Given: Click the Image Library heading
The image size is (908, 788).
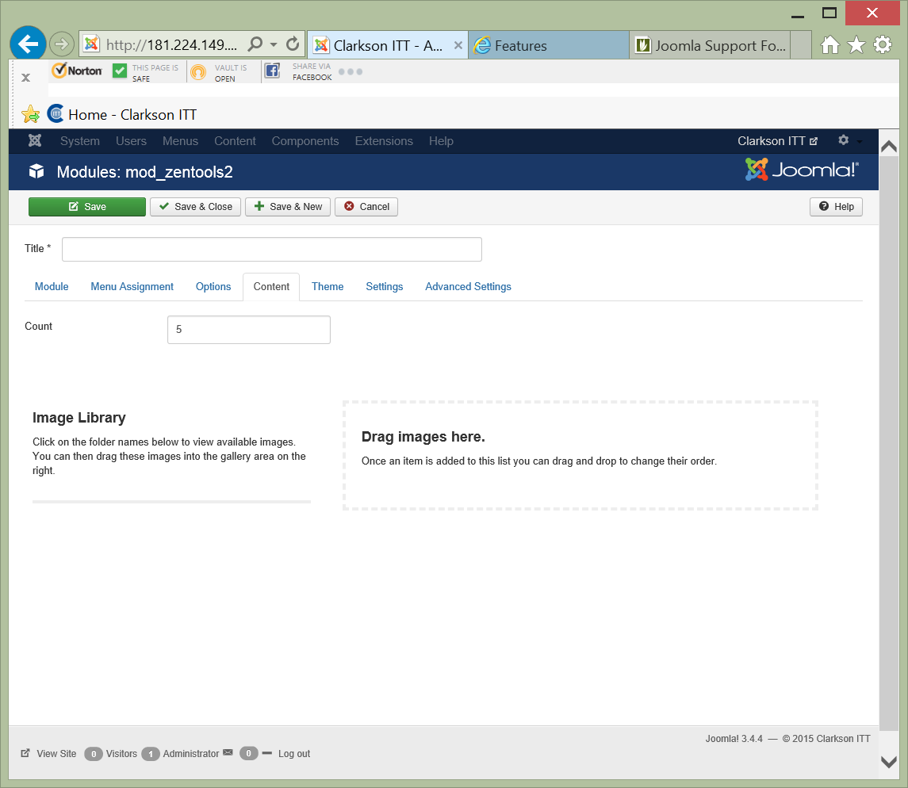Looking at the screenshot, I should 79,418.
